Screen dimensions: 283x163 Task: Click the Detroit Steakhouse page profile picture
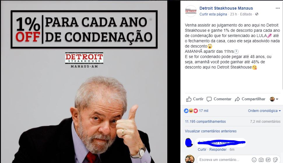click(191, 11)
